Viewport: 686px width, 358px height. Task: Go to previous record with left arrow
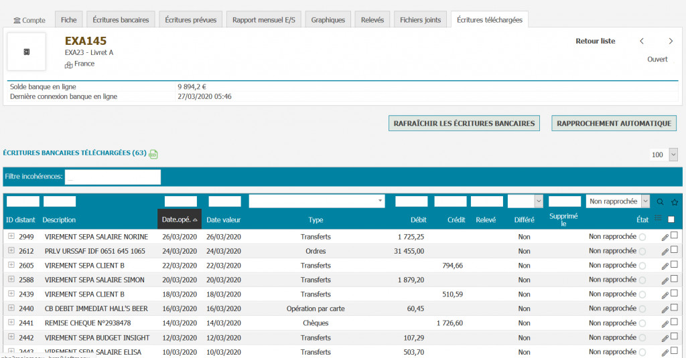coord(642,41)
